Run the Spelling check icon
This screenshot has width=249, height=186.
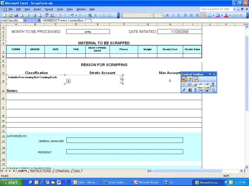point(47,15)
